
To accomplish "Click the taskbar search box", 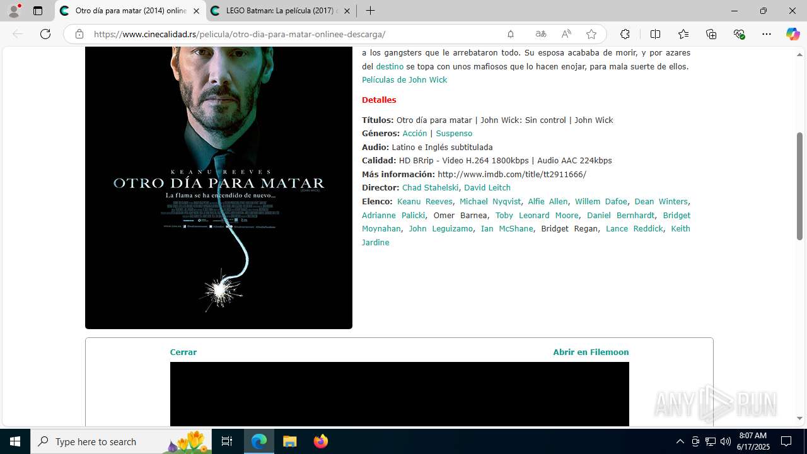I will pyautogui.click(x=122, y=441).
